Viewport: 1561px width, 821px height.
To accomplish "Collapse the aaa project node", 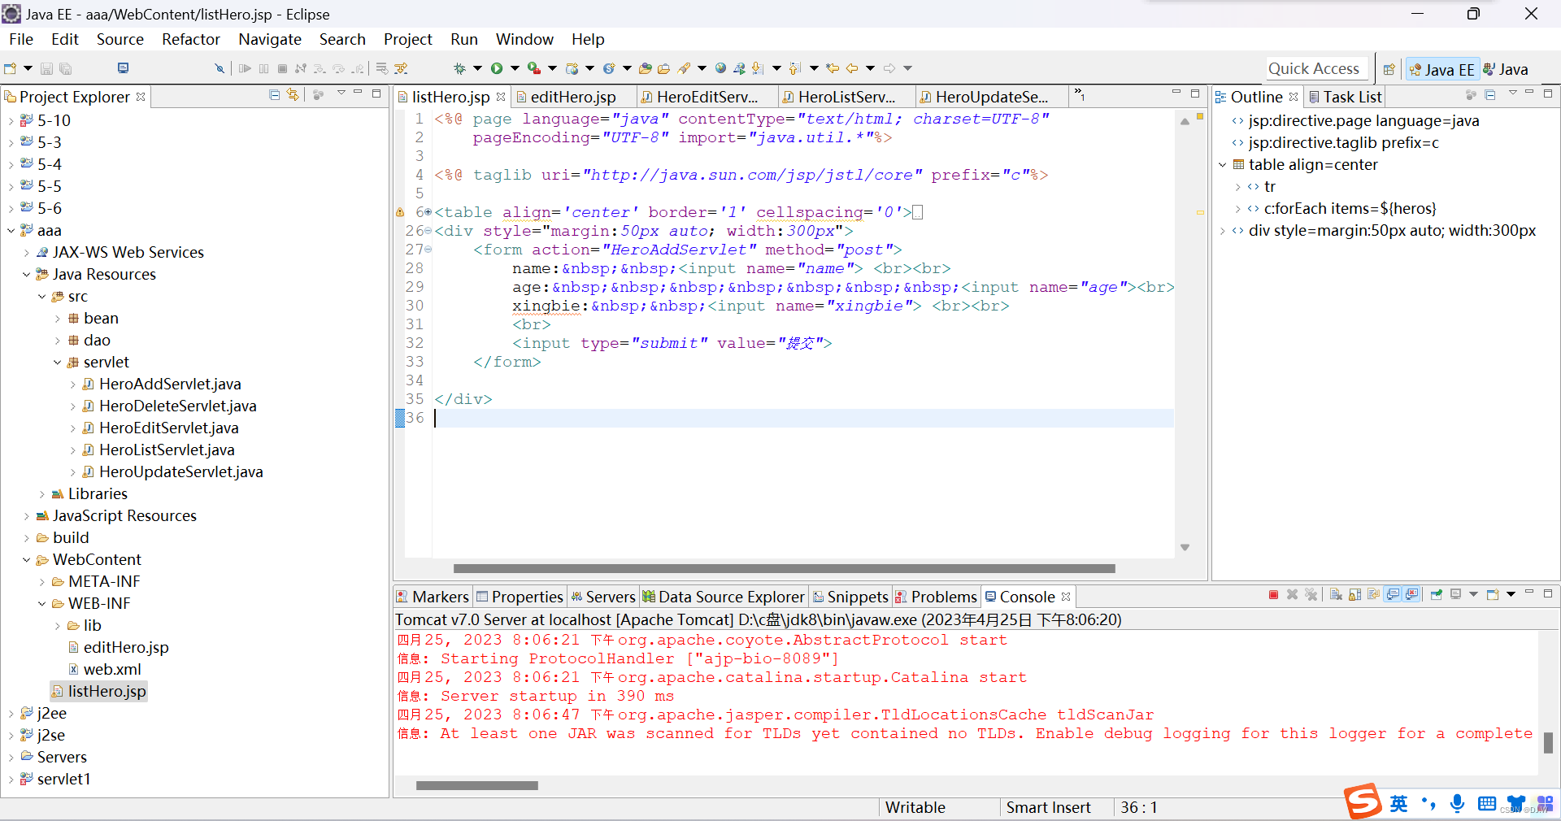I will (11, 231).
